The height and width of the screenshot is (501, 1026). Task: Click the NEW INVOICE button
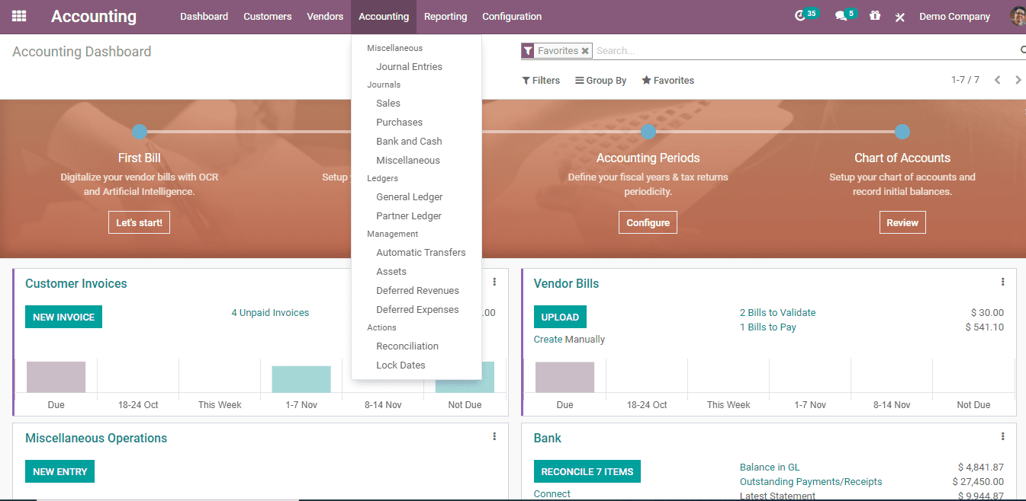(x=63, y=317)
